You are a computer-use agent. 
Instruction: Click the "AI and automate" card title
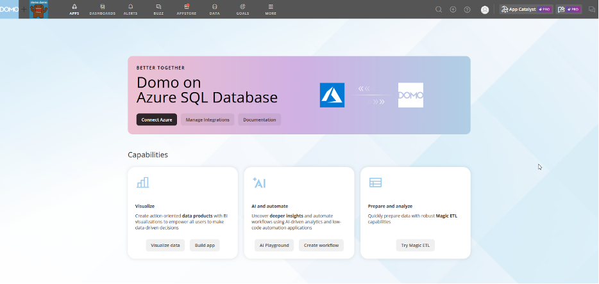270,206
